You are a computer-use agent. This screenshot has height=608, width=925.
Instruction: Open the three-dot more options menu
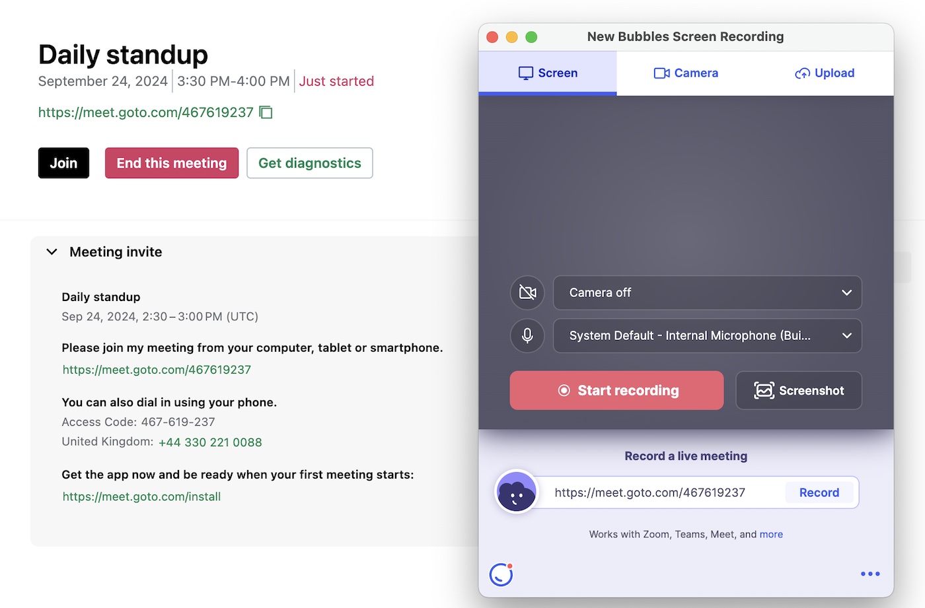(870, 574)
